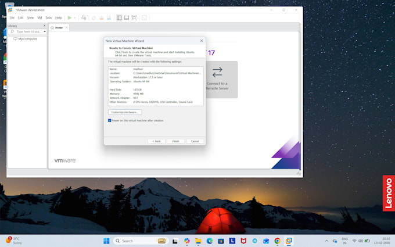Open the power options dropdown arrow
Image resolution: width=395 pixels, height=247 pixels.
75,17
